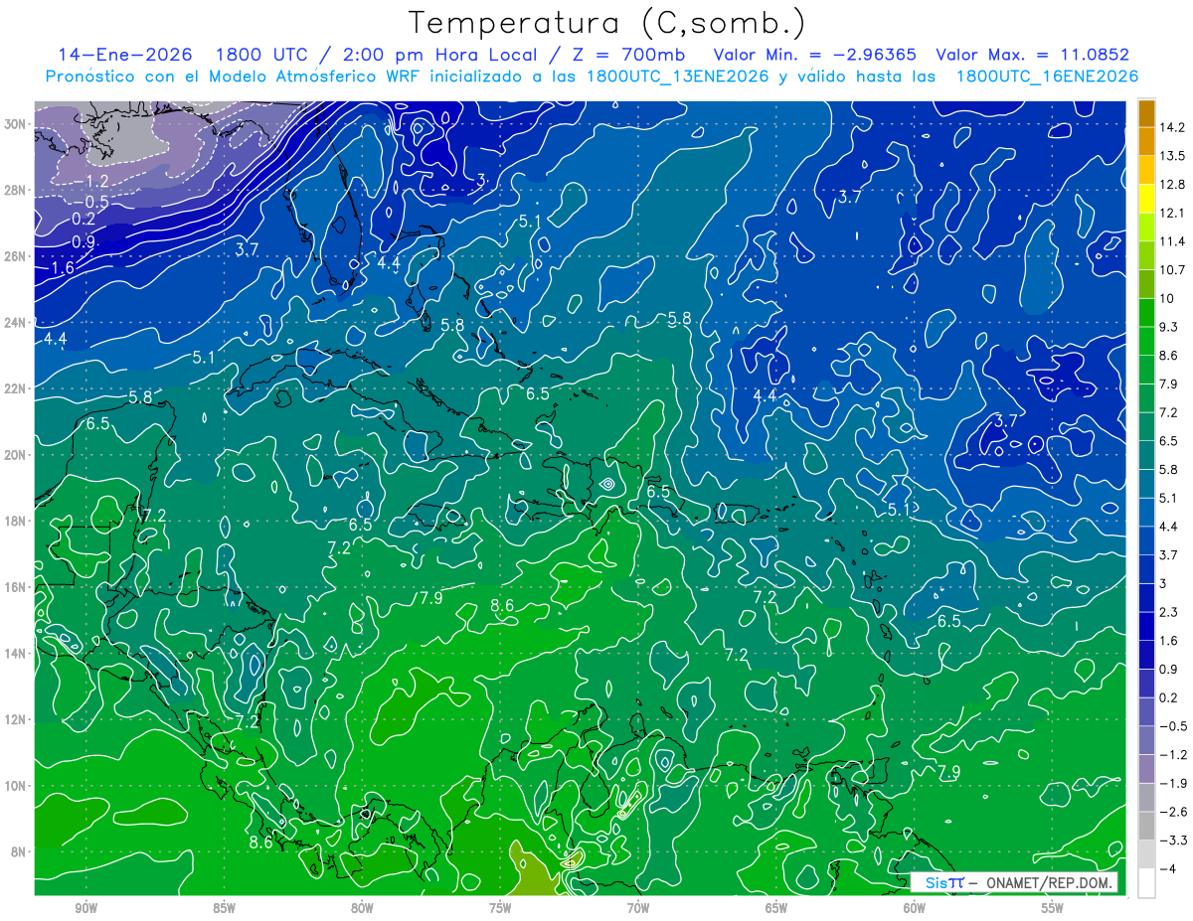Viewport: 1193px width, 921px height.
Task: Click the 13.5 value on the color bar
Action: [x=1171, y=156]
